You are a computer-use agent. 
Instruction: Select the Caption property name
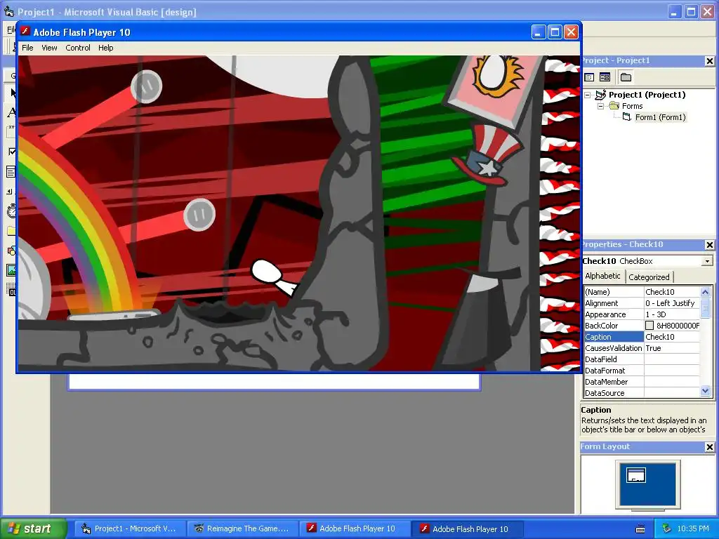[614, 337]
